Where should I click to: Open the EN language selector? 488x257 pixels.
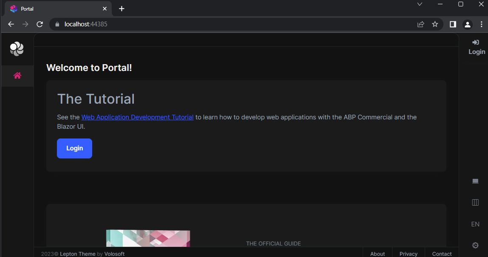pyautogui.click(x=475, y=224)
